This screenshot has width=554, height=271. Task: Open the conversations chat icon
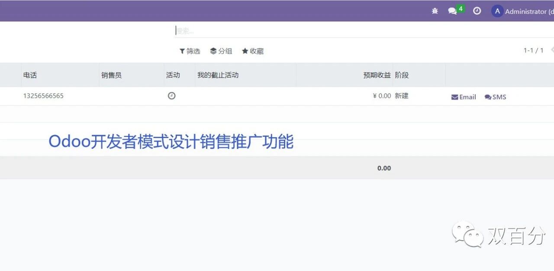[x=452, y=11]
